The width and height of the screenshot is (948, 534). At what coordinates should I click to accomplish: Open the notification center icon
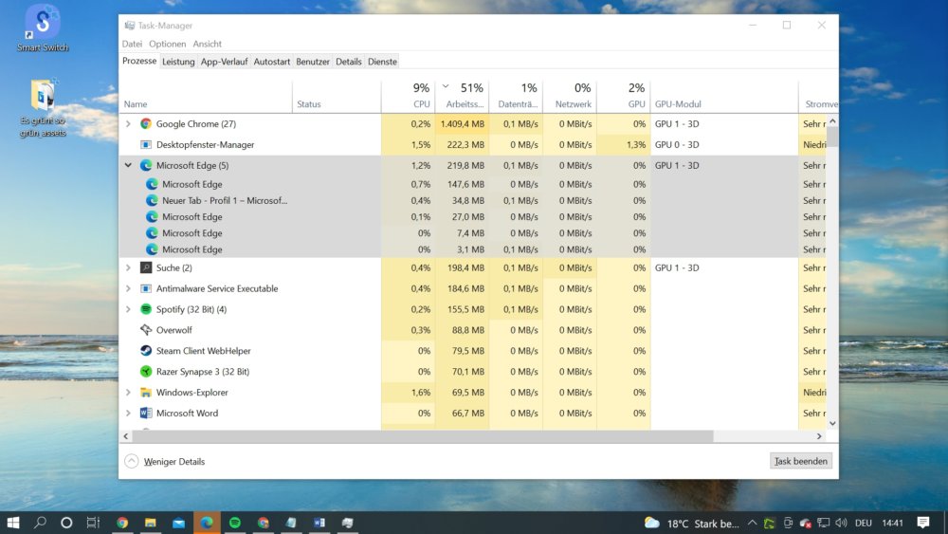point(922,523)
